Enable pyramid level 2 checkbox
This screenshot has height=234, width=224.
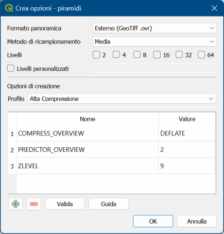click(x=96, y=55)
